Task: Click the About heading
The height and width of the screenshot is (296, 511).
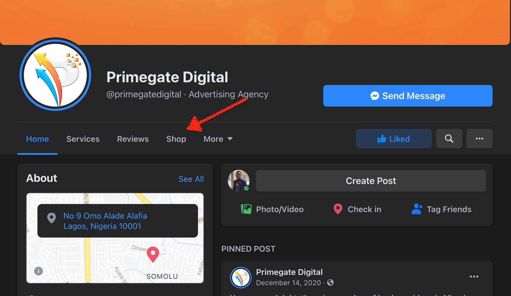Action: click(x=41, y=178)
